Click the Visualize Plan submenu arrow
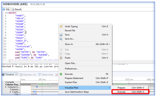This screenshot has width=157, height=97. point(109,88)
